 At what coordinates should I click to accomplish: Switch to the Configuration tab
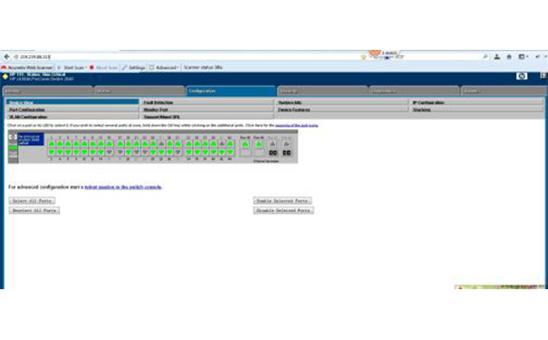(x=231, y=91)
